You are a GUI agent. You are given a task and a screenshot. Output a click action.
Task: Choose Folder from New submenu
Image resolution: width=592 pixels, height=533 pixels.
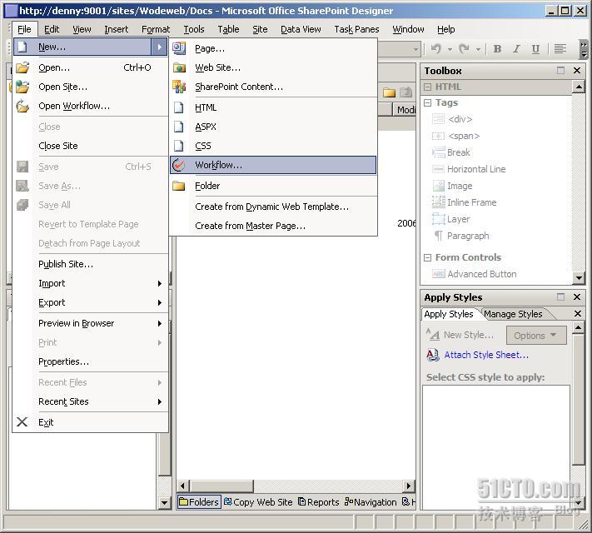pyautogui.click(x=273, y=186)
